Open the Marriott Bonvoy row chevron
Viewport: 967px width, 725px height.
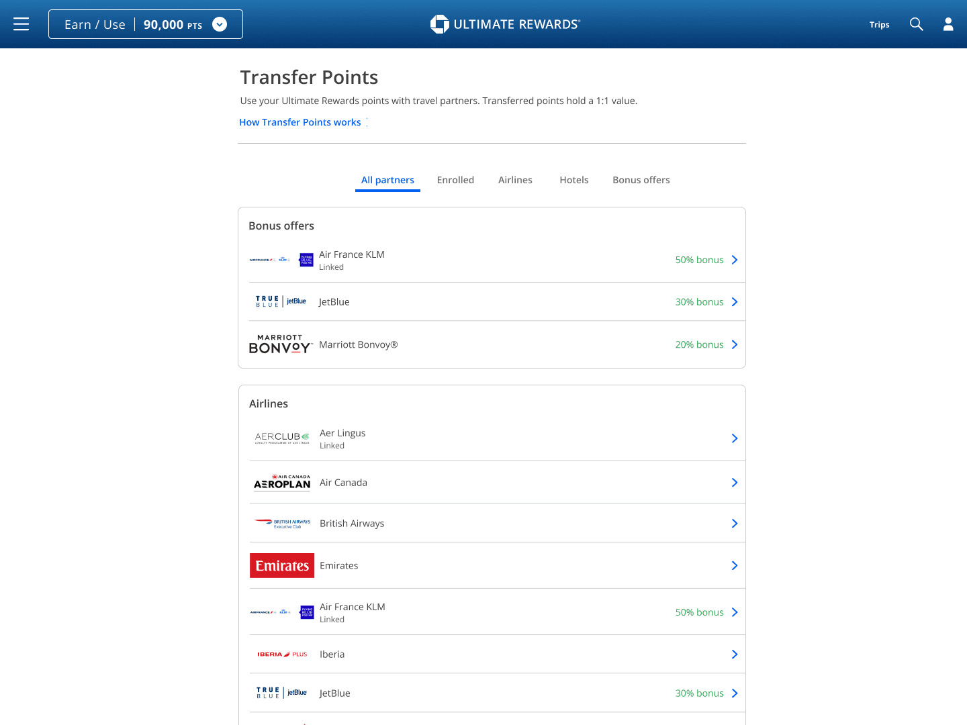pos(735,344)
